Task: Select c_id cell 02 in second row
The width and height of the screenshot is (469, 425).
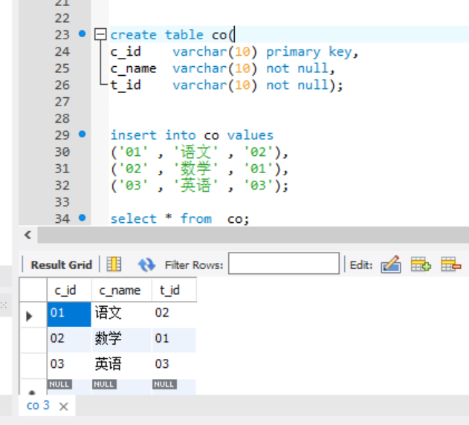Action: tap(69, 340)
